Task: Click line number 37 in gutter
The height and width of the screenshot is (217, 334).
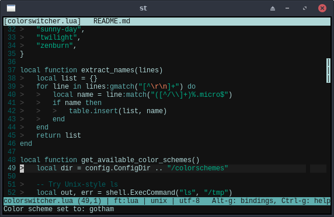Action: [x=12, y=70]
